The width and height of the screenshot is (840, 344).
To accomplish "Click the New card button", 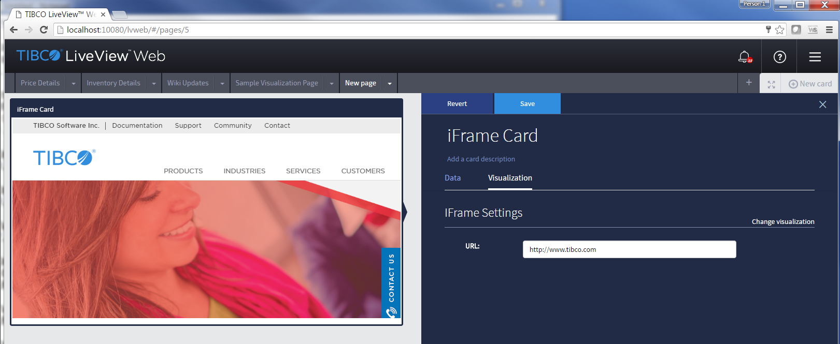I will (810, 84).
